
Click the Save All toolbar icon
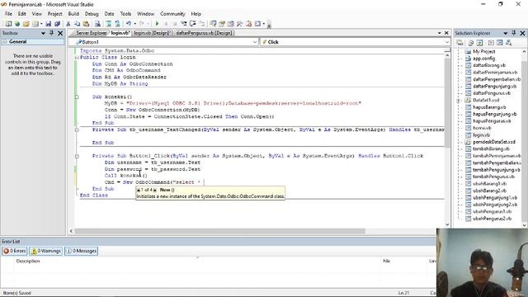57,24
